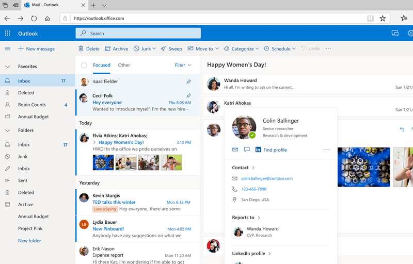Open Wanda Howard under Reports to

256,232
